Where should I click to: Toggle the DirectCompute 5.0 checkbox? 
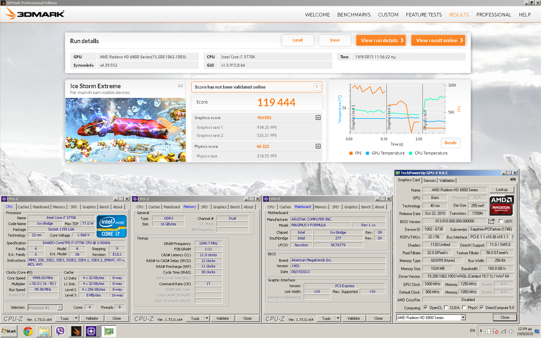point(482,307)
